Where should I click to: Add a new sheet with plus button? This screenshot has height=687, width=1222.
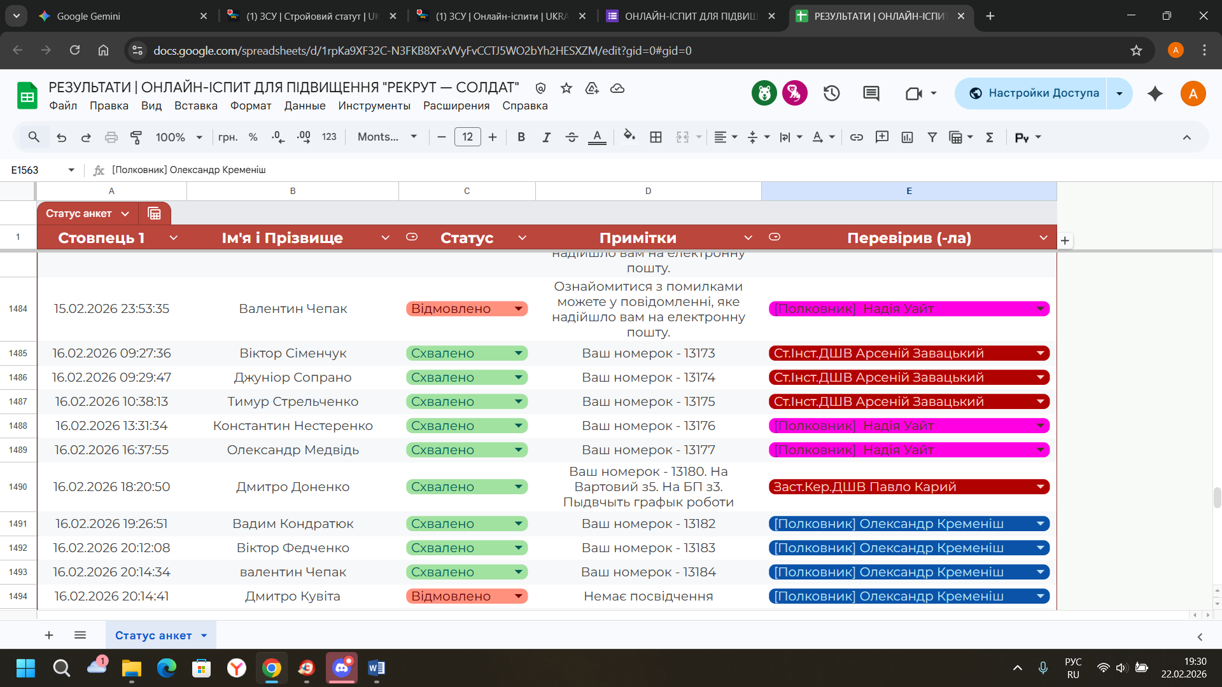[49, 635]
